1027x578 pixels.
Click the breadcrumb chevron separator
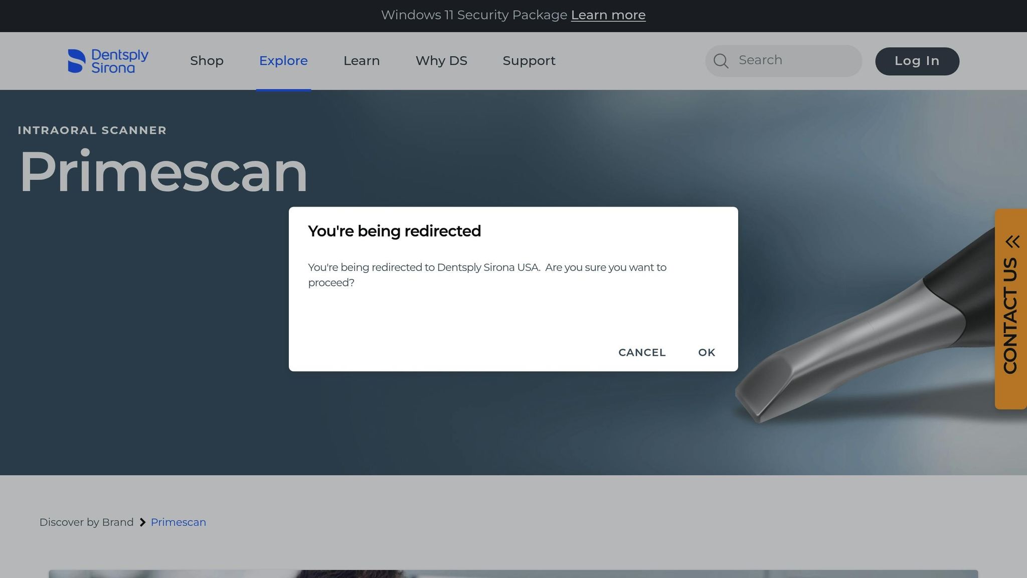coord(142,522)
